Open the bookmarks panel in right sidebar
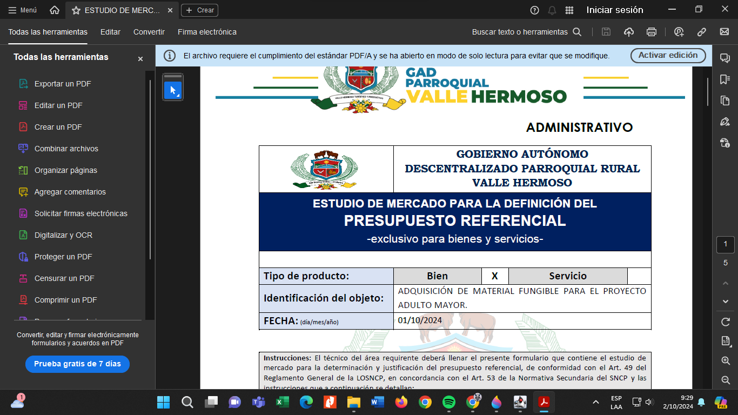The height and width of the screenshot is (415, 738). click(725, 79)
